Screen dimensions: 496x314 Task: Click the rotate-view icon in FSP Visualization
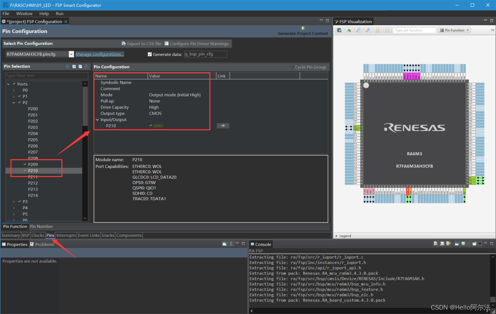349,30
